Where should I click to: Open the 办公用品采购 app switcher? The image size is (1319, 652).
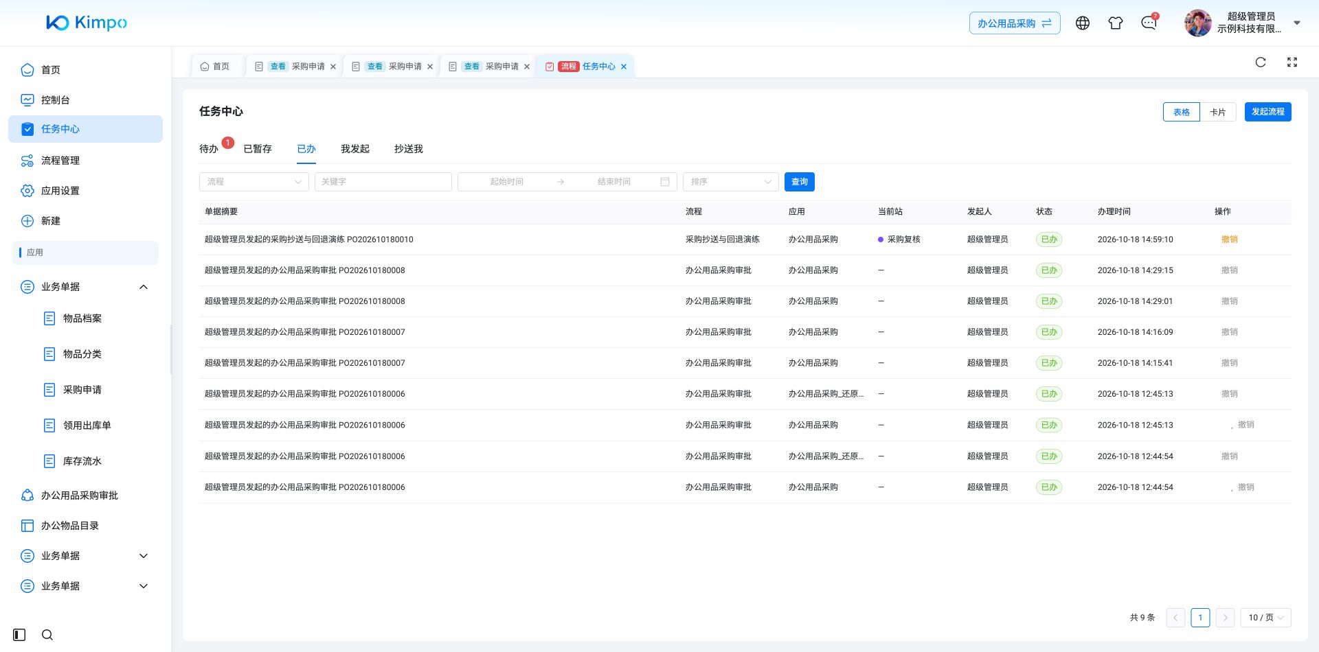(1015, 23)
